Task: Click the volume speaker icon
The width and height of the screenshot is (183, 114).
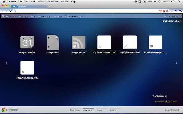Action: click(155, 1)
